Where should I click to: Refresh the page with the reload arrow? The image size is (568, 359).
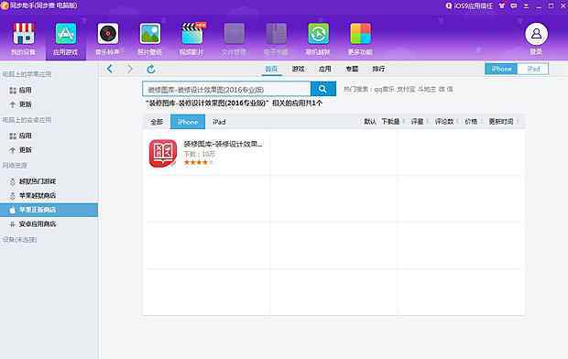pos(151,69)
